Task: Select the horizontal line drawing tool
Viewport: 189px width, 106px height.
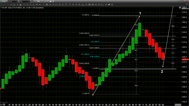Action: [5, 4]
